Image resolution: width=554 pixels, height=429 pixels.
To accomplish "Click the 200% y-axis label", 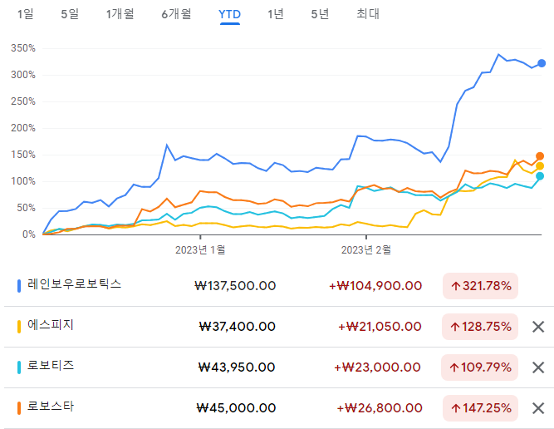I will [x=23, y=128].
